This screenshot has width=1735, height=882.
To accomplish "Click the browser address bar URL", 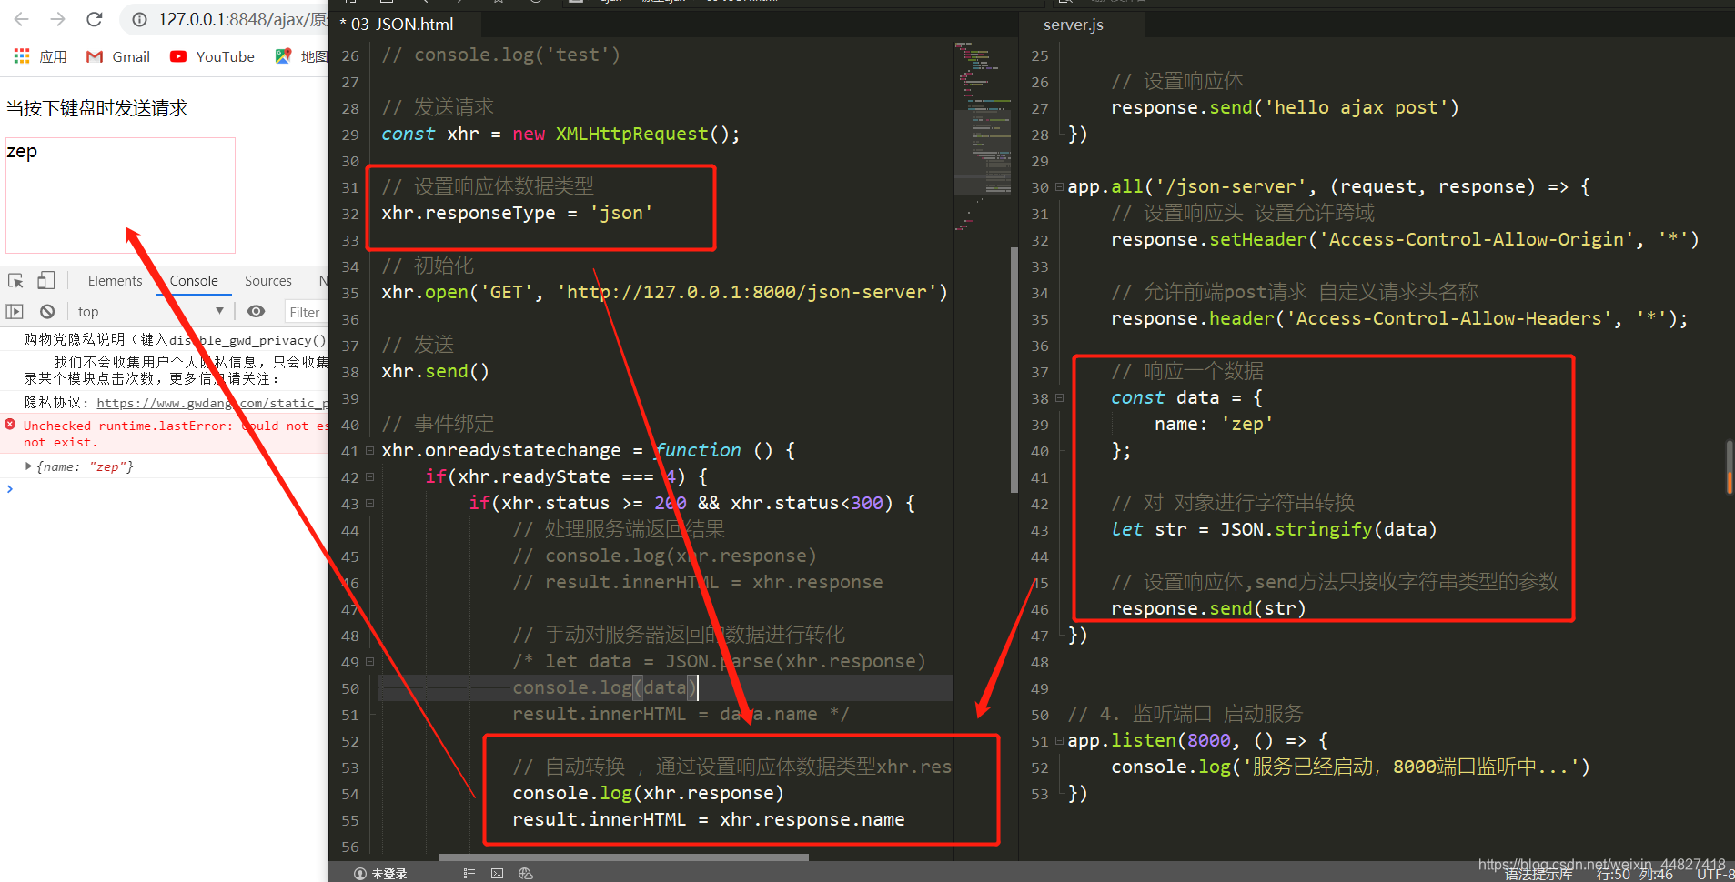I will [242, 19].
